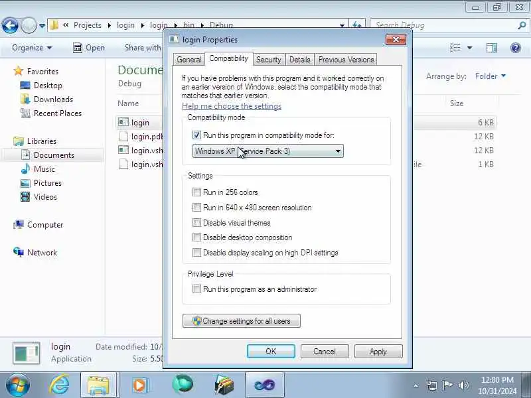
Task: Enable Run this program as an administrator
Action: tap(196, 289)
